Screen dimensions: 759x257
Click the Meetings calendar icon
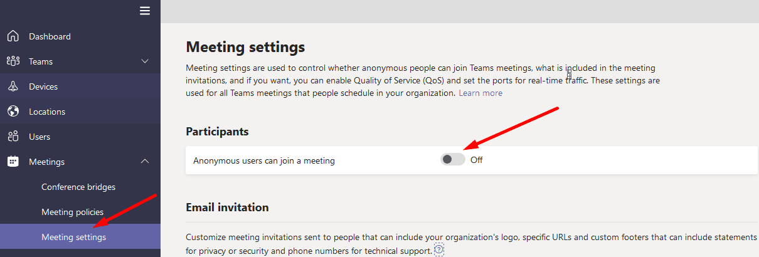pos(13,162)
